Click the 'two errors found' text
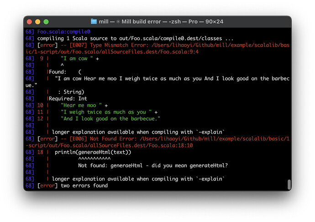Viewport: 315px width, 222px height. (84, 186)
